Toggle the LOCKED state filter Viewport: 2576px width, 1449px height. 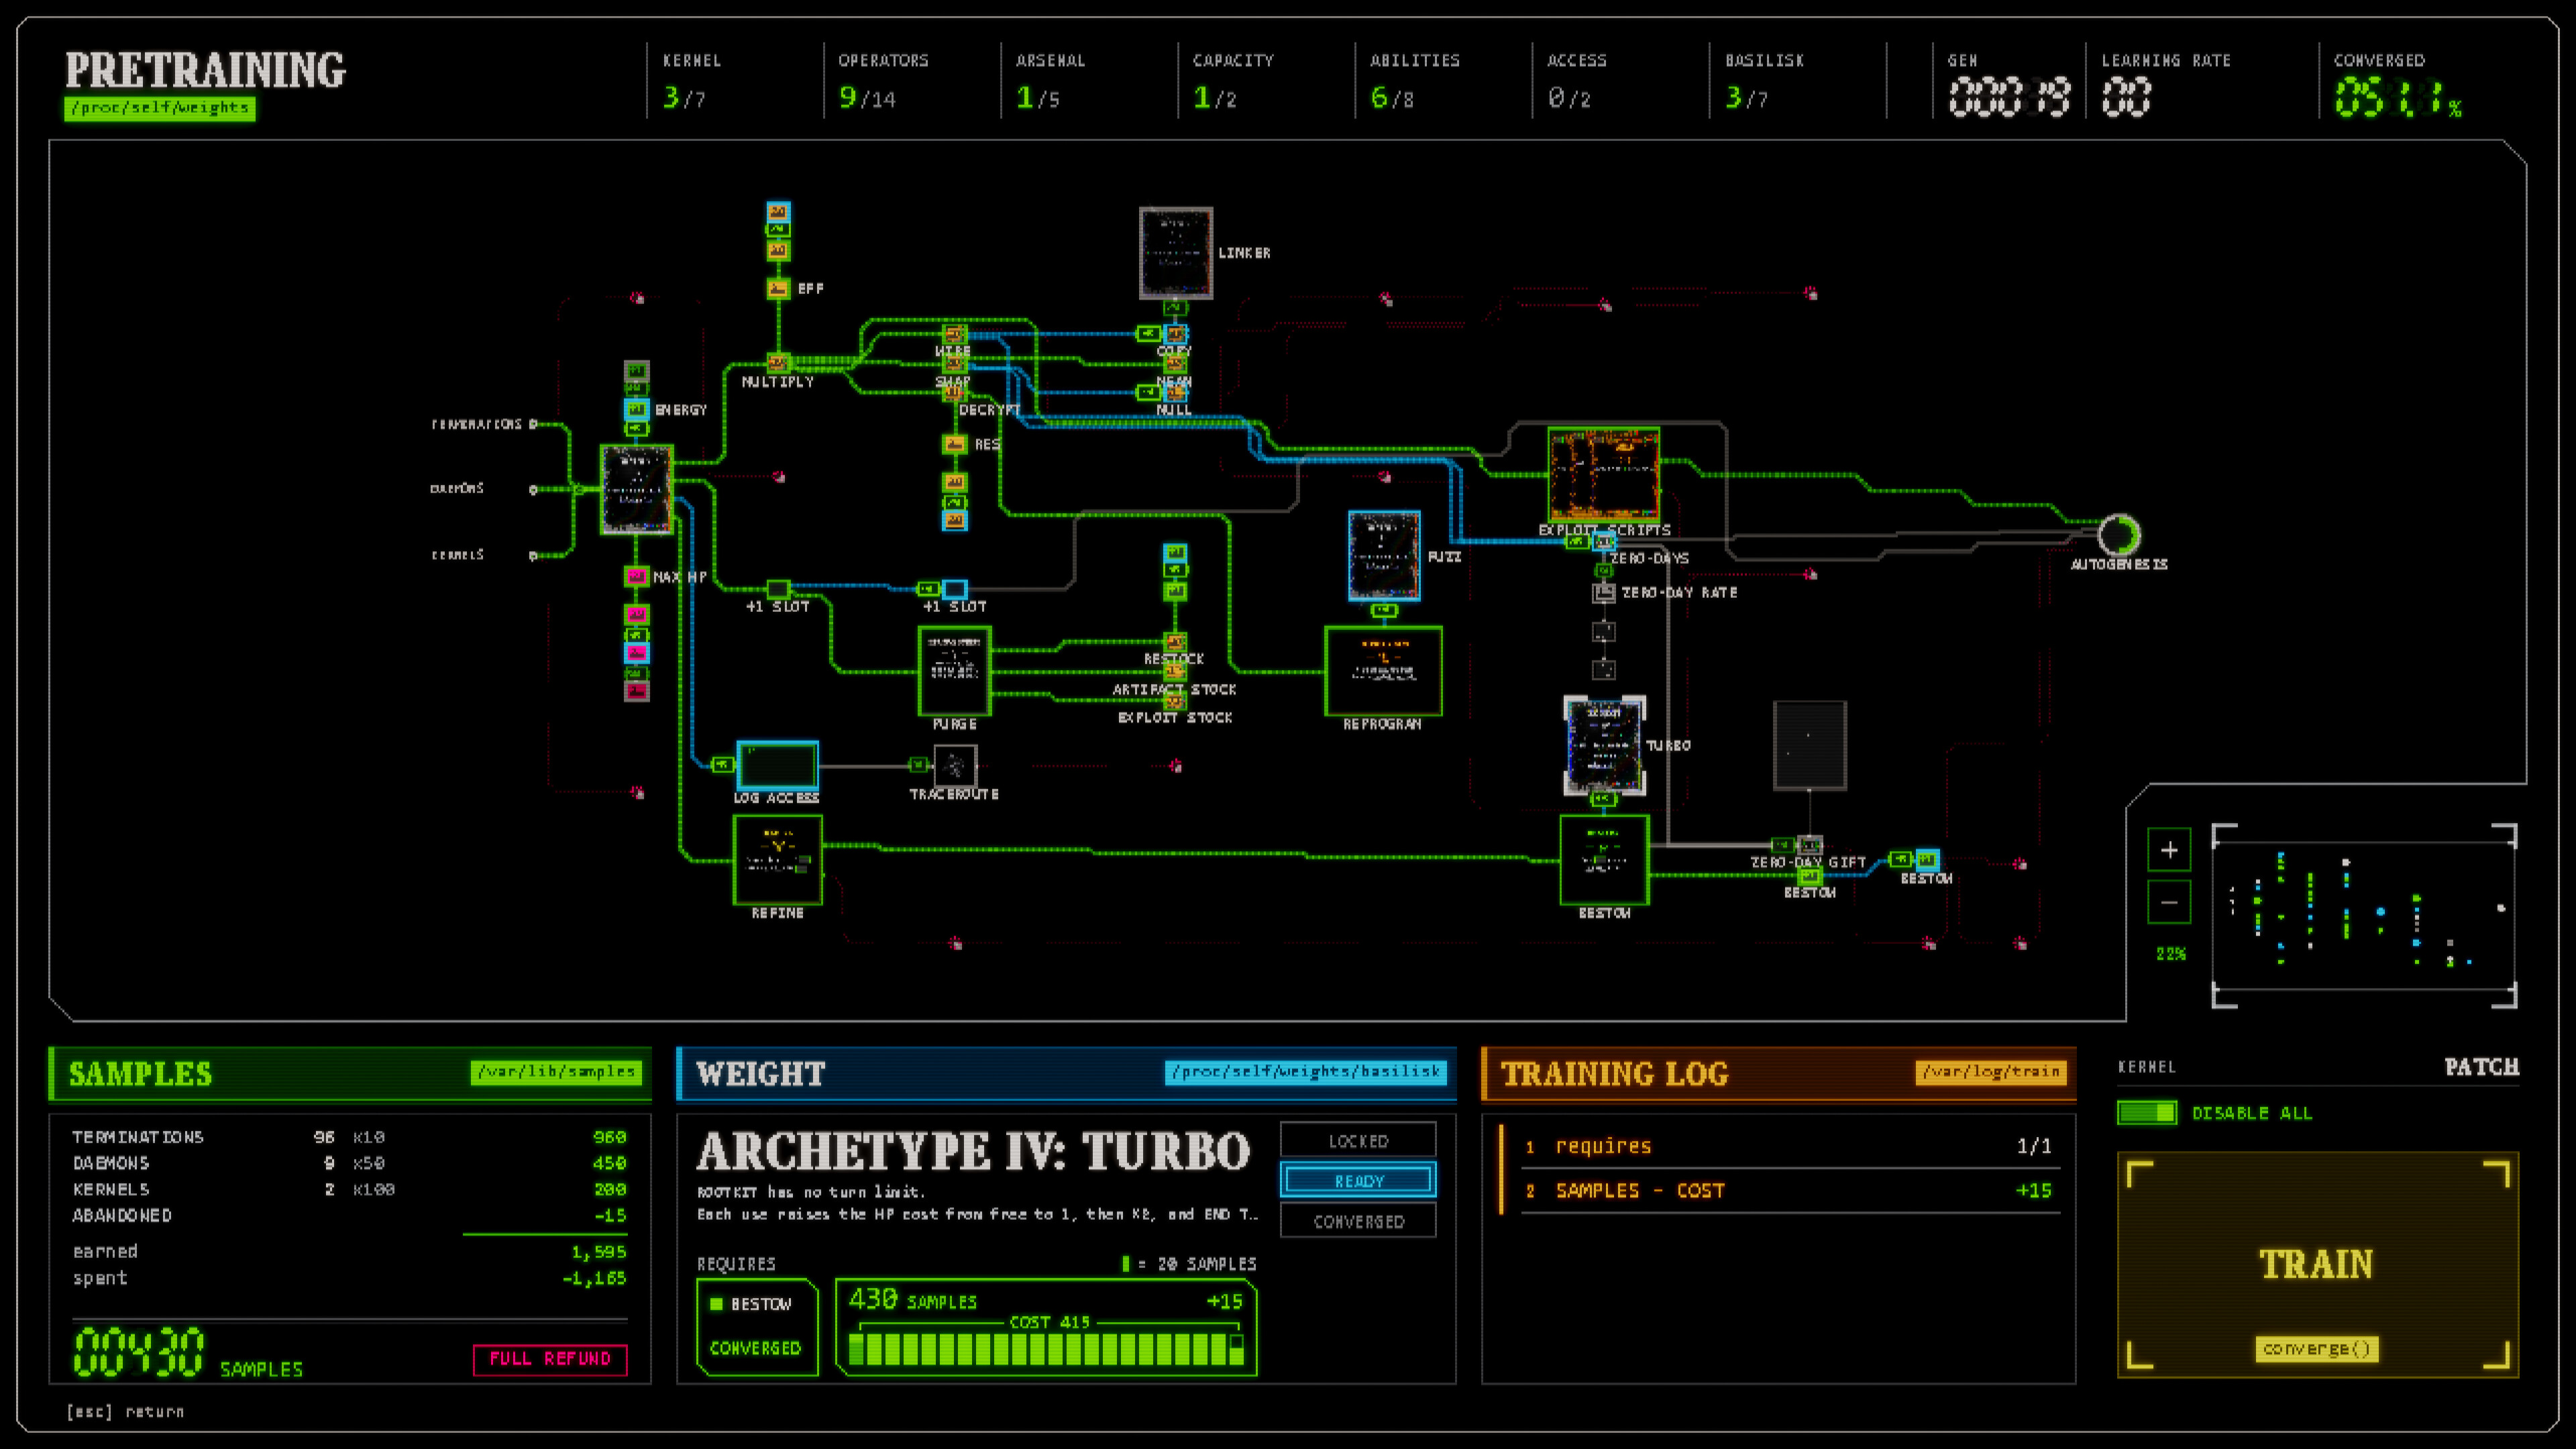point(1358,1141)
